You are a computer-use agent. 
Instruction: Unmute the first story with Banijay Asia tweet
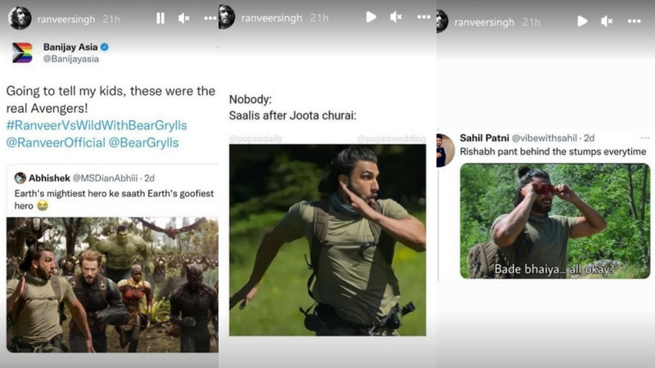183,18
